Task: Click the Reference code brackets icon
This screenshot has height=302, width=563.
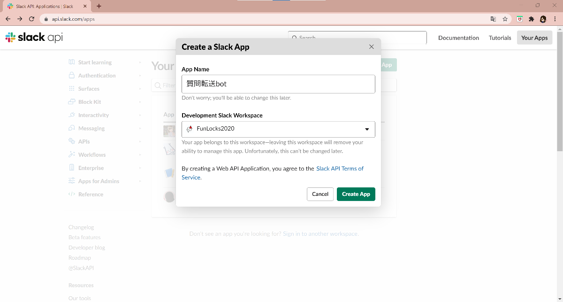Action: coord(72,194)
